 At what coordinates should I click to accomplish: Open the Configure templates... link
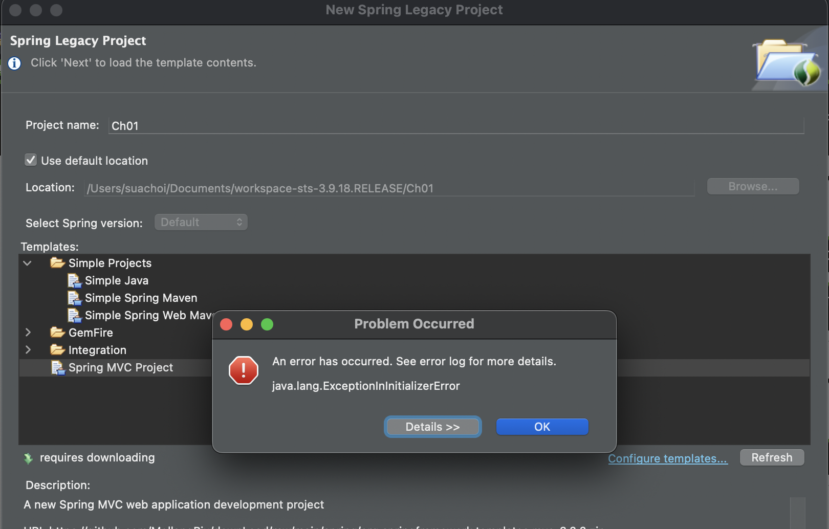[668, 458]
